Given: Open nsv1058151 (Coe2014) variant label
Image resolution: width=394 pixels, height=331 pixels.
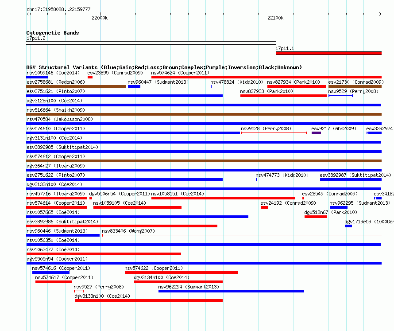Looking at the screenshot, I should tap(178, 194).
